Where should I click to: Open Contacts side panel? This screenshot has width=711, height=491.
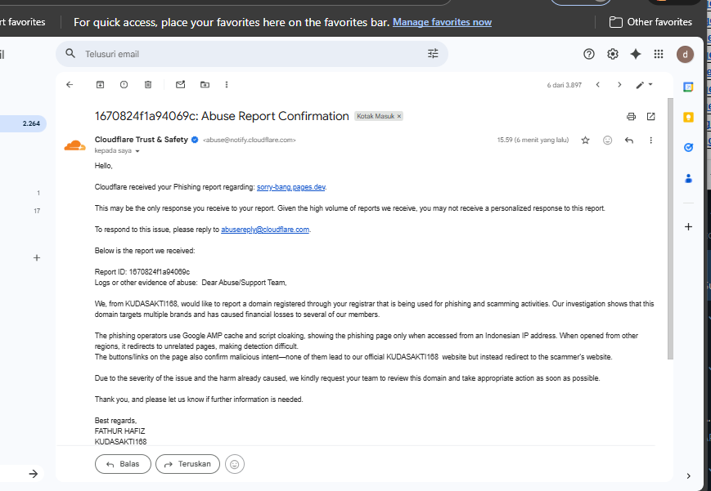pyautogui.click(x=688, y=178)
